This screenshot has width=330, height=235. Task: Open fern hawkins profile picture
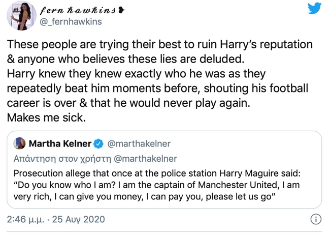(x=21, y=16)
